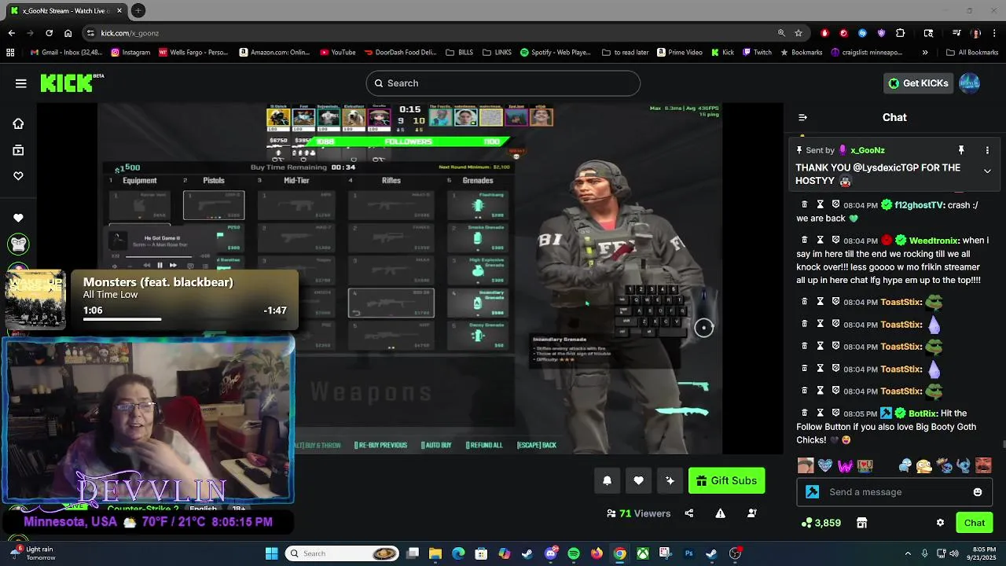The width and height of the screenshot is (1006, 566).
Task: Click the 71 Viewers count
Action: pos(638,513)
